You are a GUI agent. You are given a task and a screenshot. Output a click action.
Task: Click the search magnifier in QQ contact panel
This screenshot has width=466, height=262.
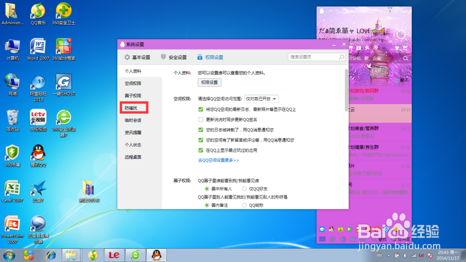406,59
